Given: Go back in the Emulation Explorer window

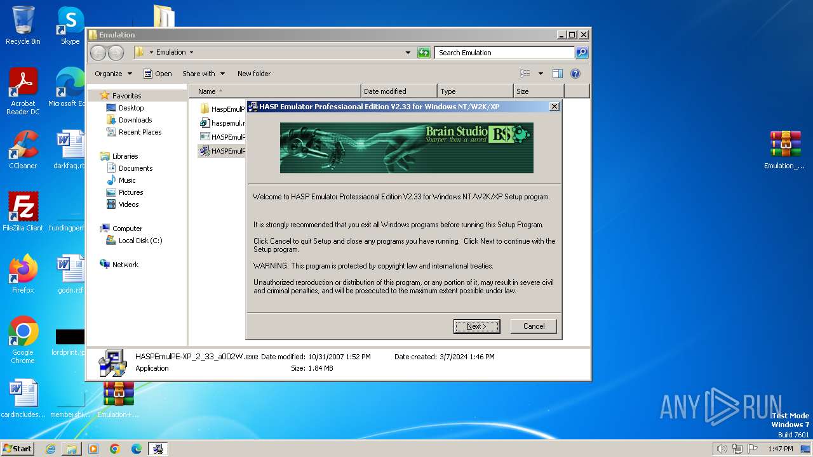Looking at the screenshot, I should (98, 53).
